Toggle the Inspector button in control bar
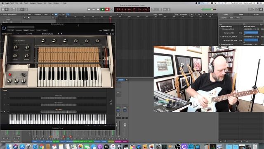264x149 pixels. (7, 10)
